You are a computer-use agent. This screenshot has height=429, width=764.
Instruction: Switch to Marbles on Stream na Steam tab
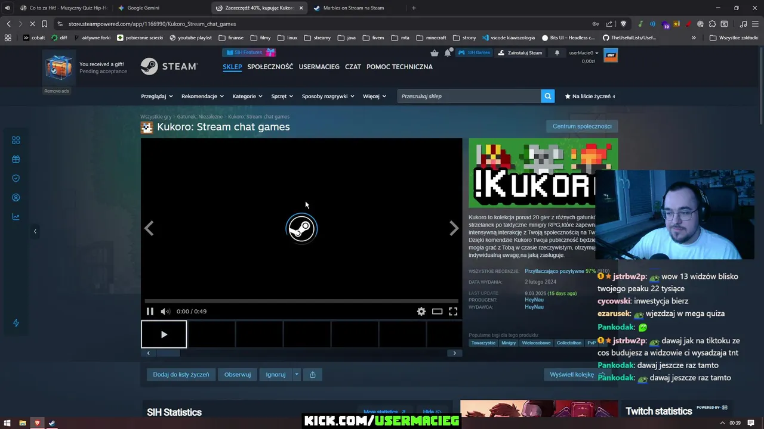pyautogui.click(x=353, y=8)
